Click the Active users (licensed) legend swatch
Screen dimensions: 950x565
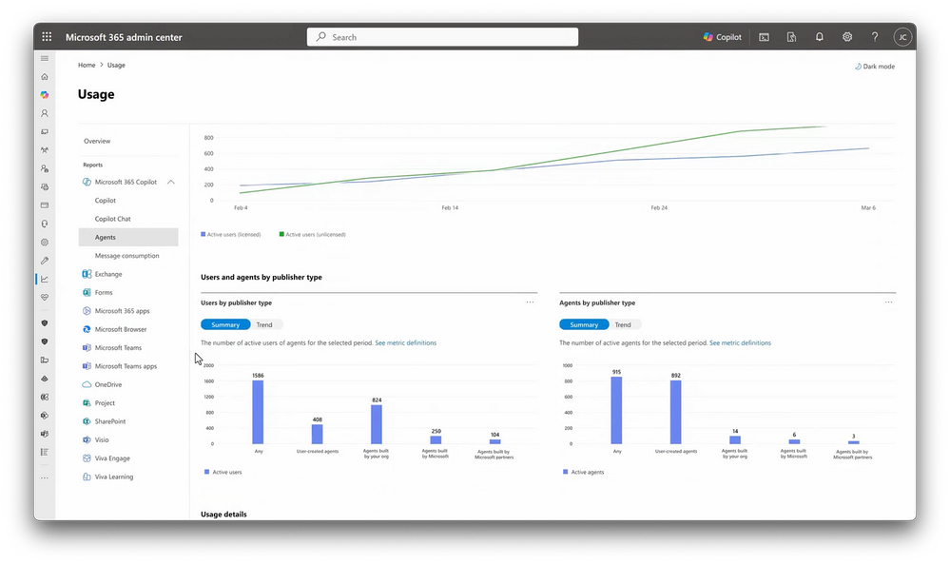203,234
